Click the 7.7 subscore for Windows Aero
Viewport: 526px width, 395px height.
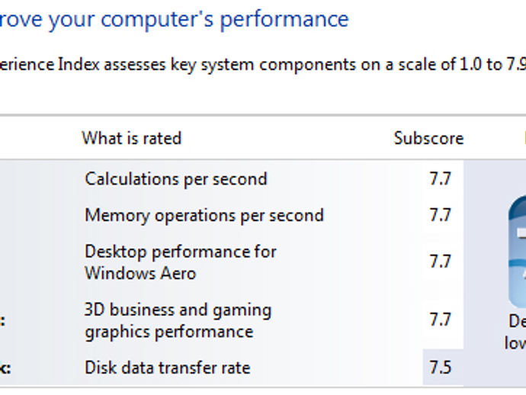(440, 262)
